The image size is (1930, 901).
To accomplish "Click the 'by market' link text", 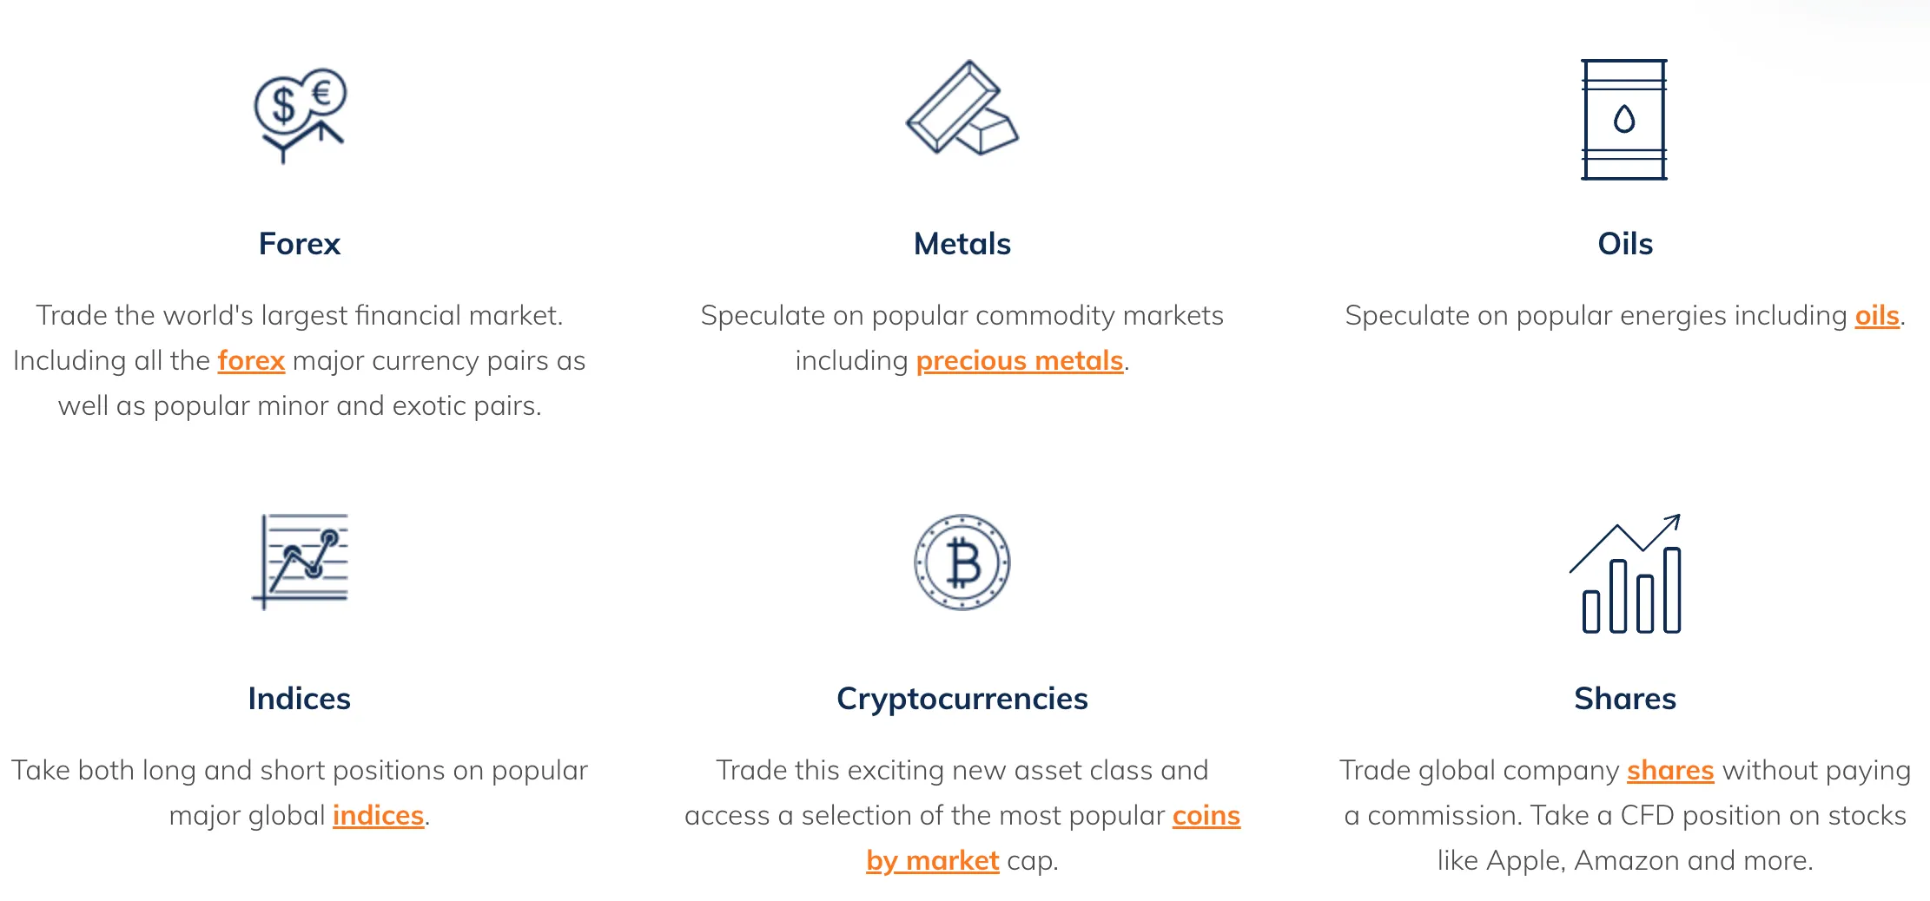I will click(932, 860).
